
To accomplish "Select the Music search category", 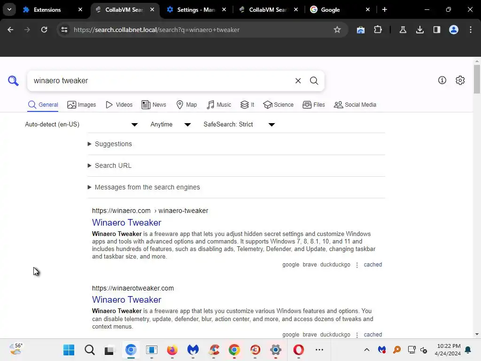I will [219, 105].
